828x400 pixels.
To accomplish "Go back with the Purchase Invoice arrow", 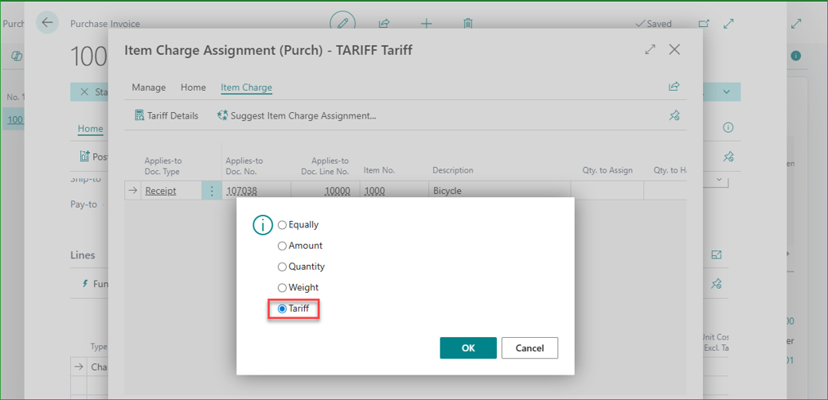I will [x=47, y=22].
